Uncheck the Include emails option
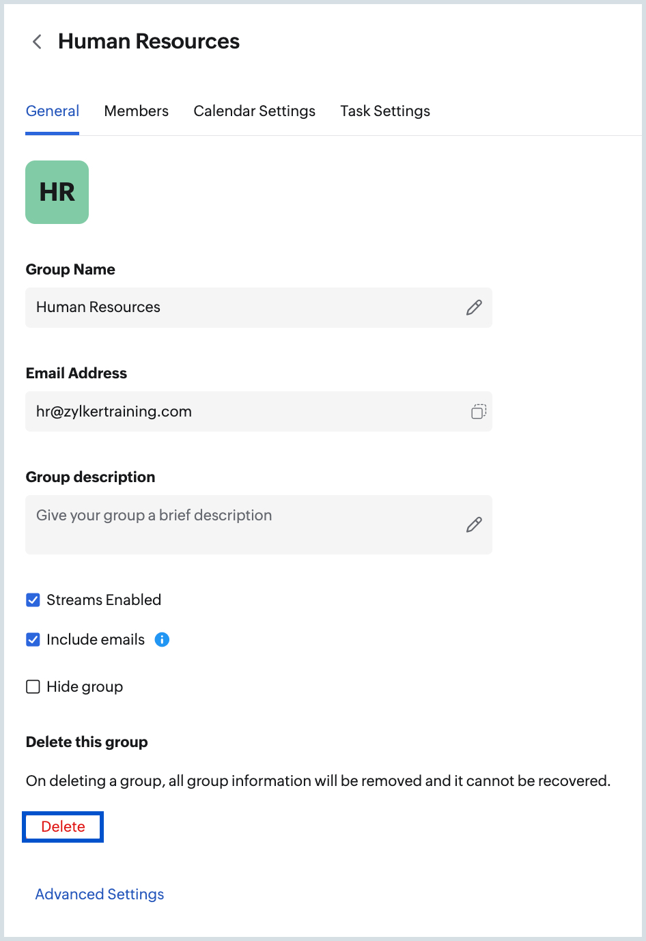 tap(33, 639)
